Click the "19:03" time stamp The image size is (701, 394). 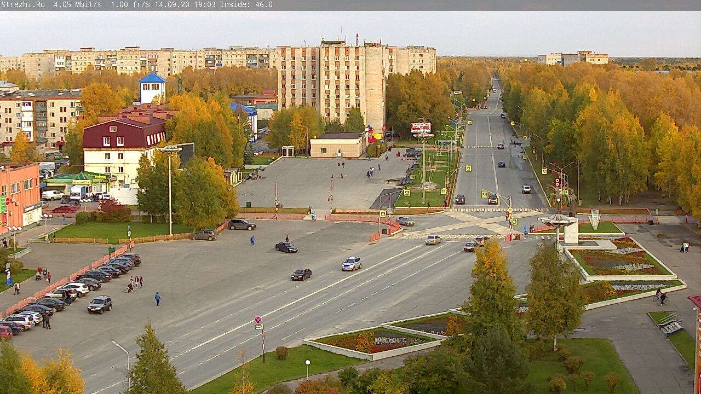click(205, 4)
